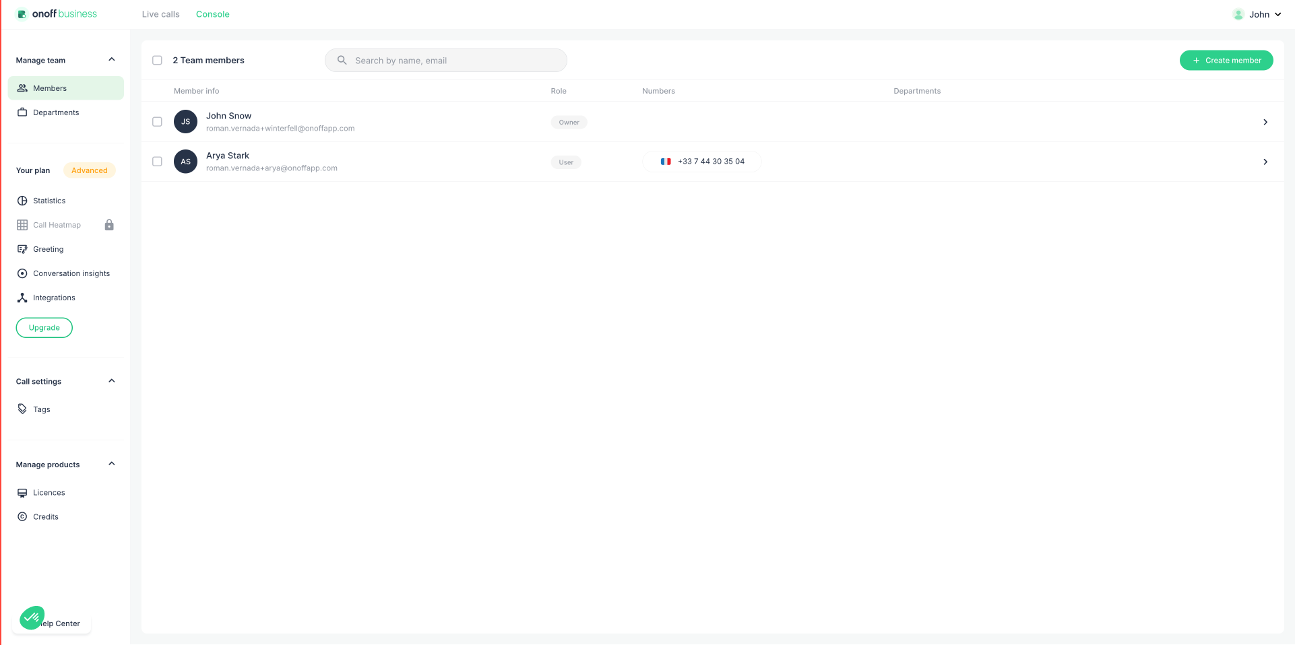This screenshot has width=1295, height=645.
Task: Click the Greeting menu label
Action: pos(49,249)
